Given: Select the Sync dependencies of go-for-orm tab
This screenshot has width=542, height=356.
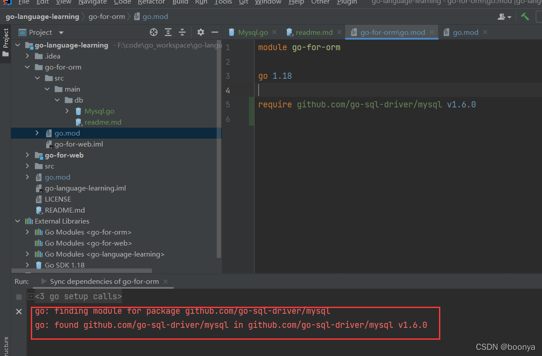Looking at the screenshot, I should click(x=104, y=282).
